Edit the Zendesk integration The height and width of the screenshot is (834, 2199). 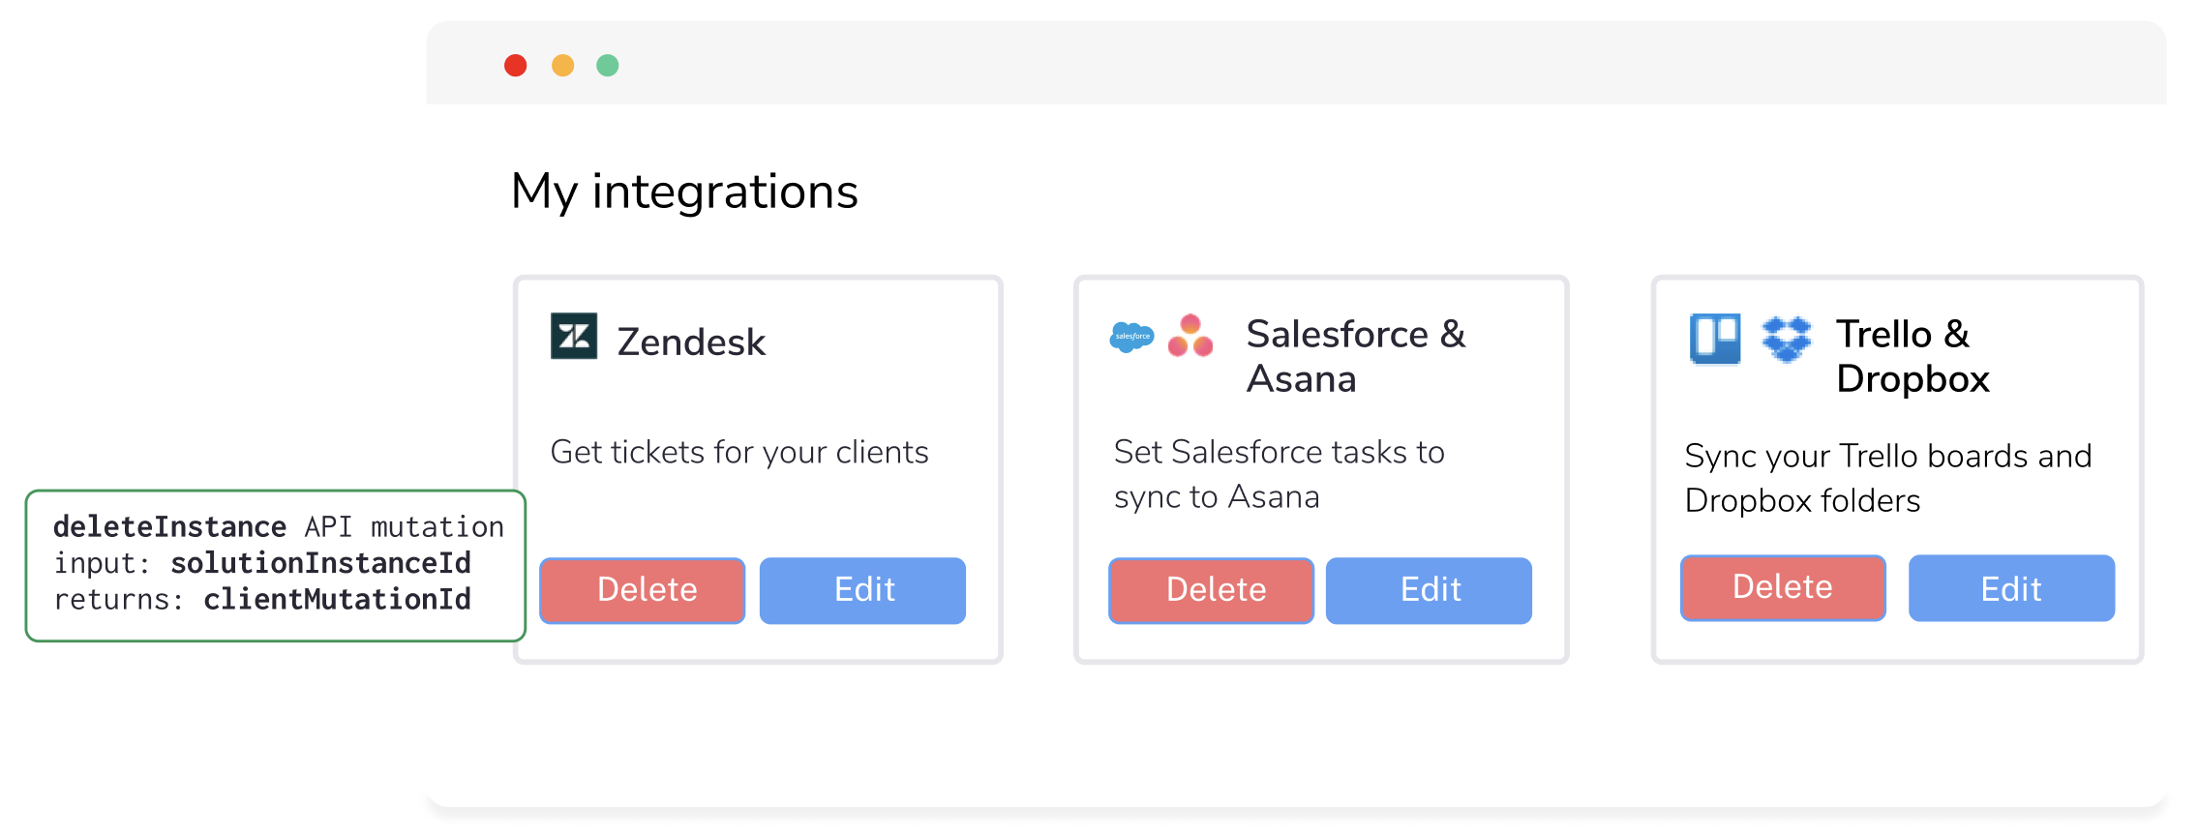click(862, 590)
